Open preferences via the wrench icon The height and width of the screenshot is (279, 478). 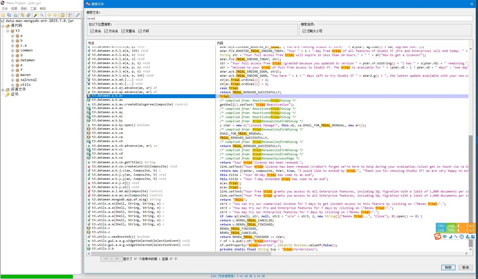pyautogui.click(x=78, y=15)
